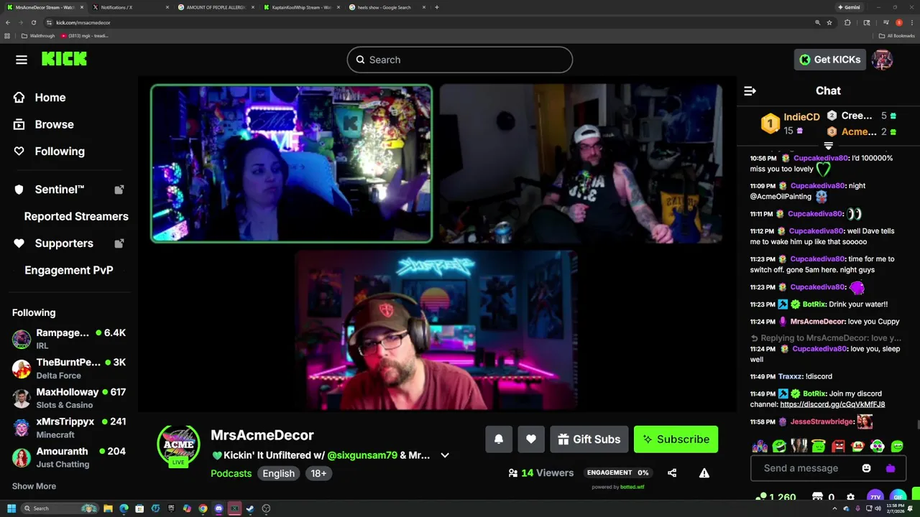Select the woman webcam video panel

291,164
